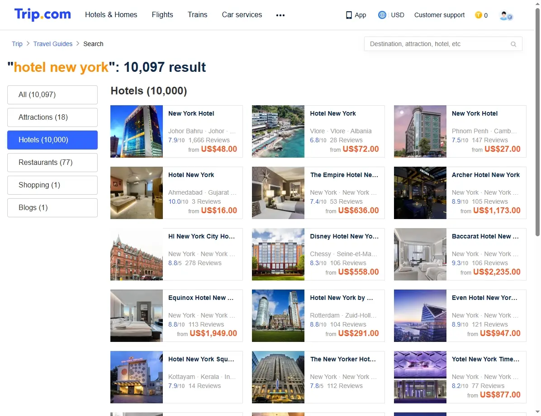This screenshot has height=416, width=541.
Task: Click the US$2,235.00 price
Action: coord(497,272)
